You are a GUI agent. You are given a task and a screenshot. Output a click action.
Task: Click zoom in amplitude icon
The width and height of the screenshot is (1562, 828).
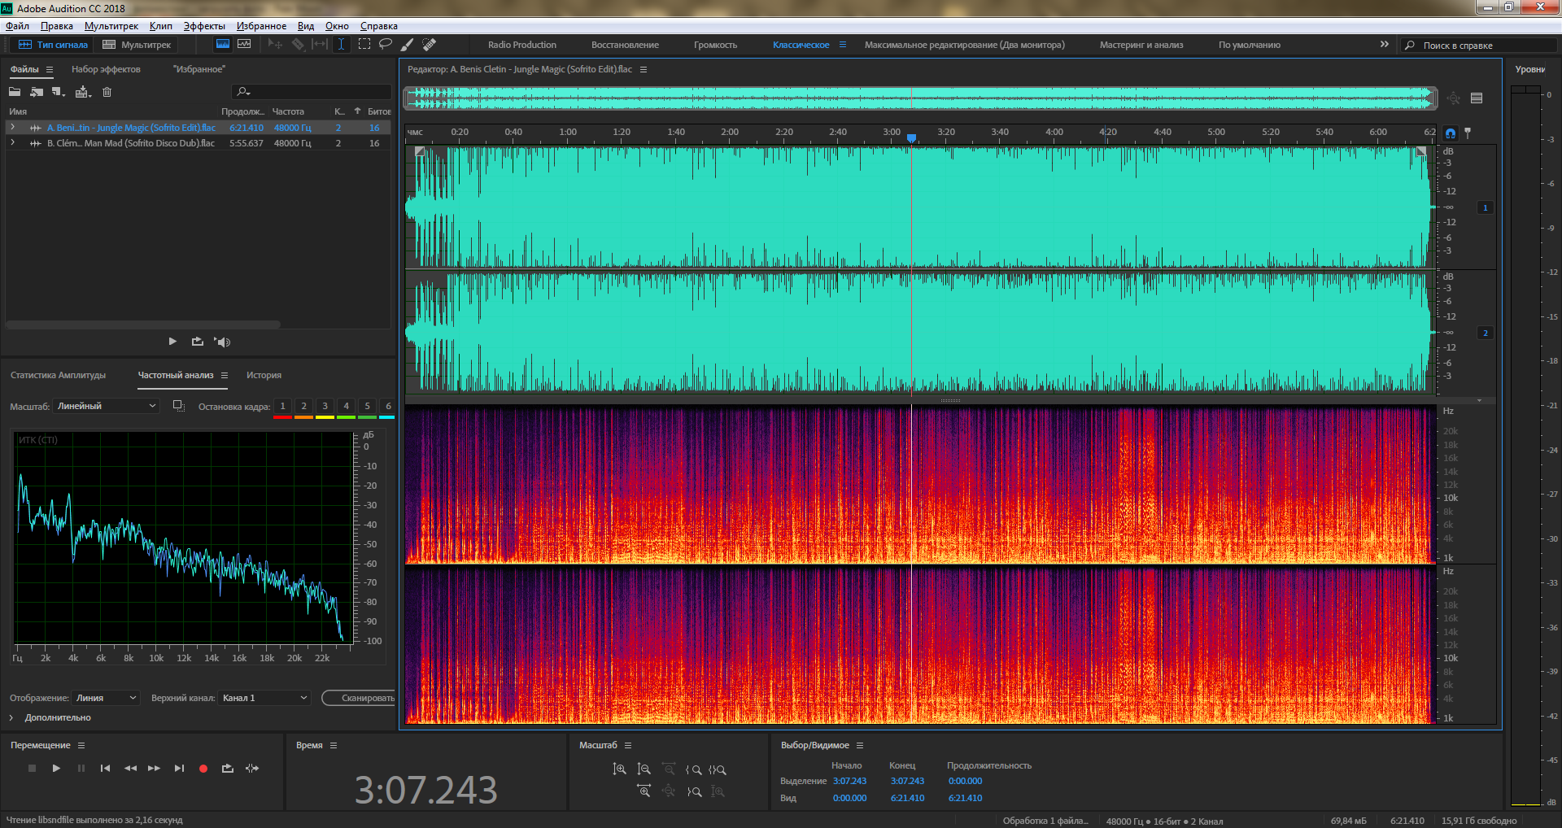pyautogui.click(x=619, y=769)
